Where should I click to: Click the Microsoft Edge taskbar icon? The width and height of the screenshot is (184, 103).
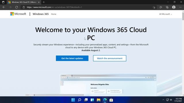click(x=105, y=100)
